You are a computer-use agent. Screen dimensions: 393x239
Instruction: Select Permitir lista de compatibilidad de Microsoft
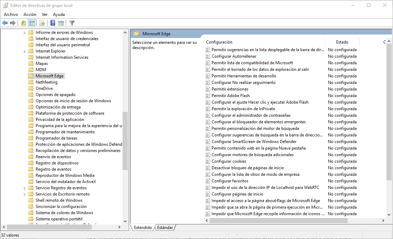[x=252, y=63]
